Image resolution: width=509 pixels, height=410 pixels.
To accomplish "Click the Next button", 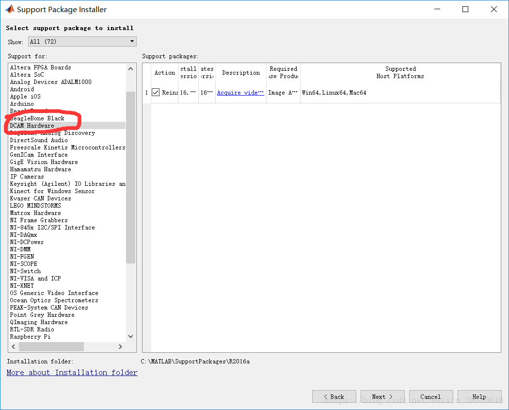I will click(382, 396).
